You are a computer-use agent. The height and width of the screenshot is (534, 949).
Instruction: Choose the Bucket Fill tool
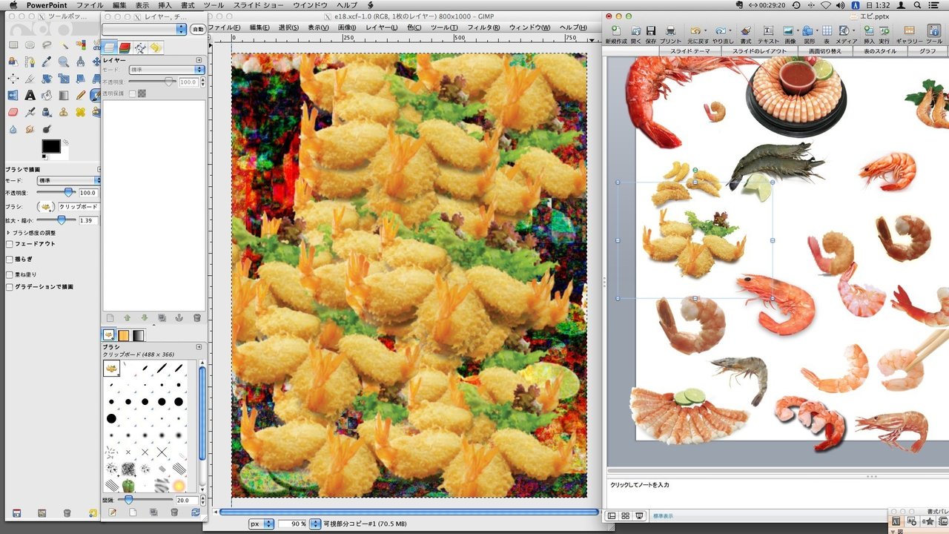tap(47, 95)
